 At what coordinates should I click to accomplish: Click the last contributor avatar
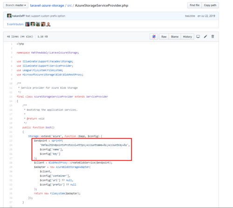tap(48, 24)
